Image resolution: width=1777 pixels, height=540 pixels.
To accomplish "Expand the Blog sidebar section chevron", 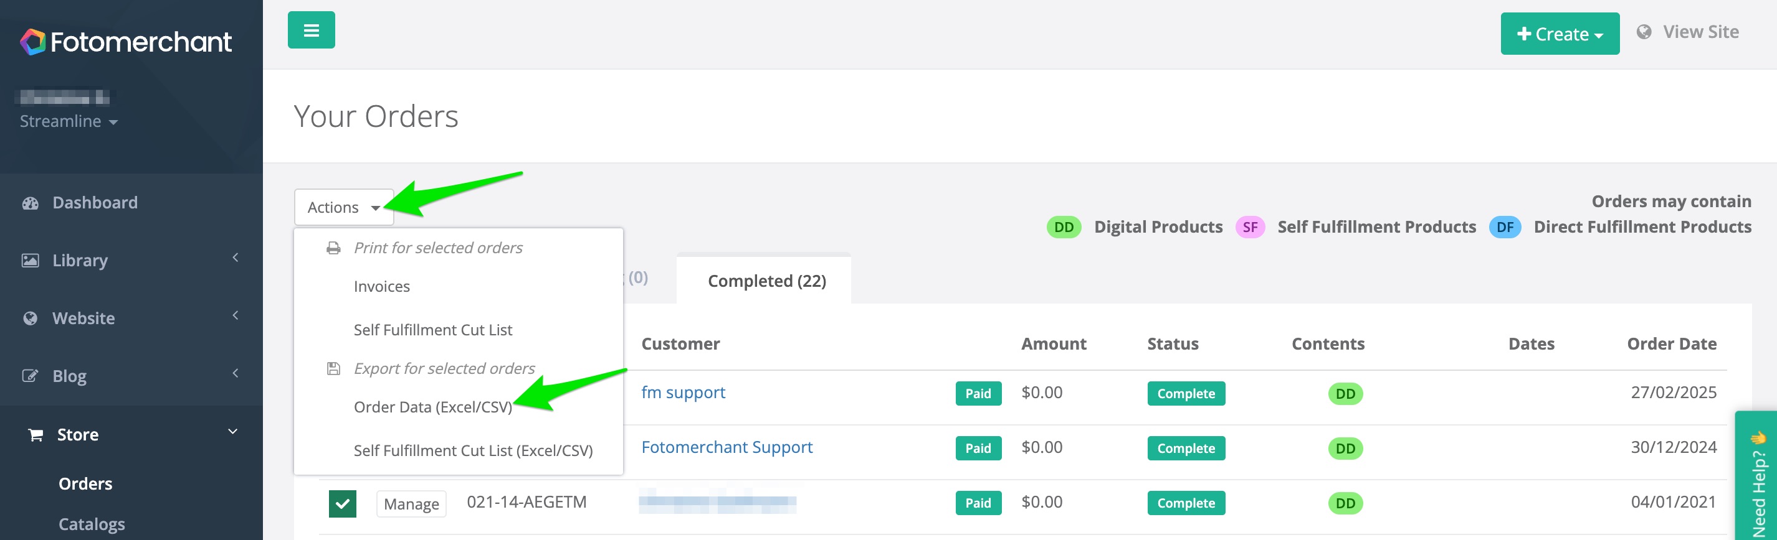I will (236, 373).
